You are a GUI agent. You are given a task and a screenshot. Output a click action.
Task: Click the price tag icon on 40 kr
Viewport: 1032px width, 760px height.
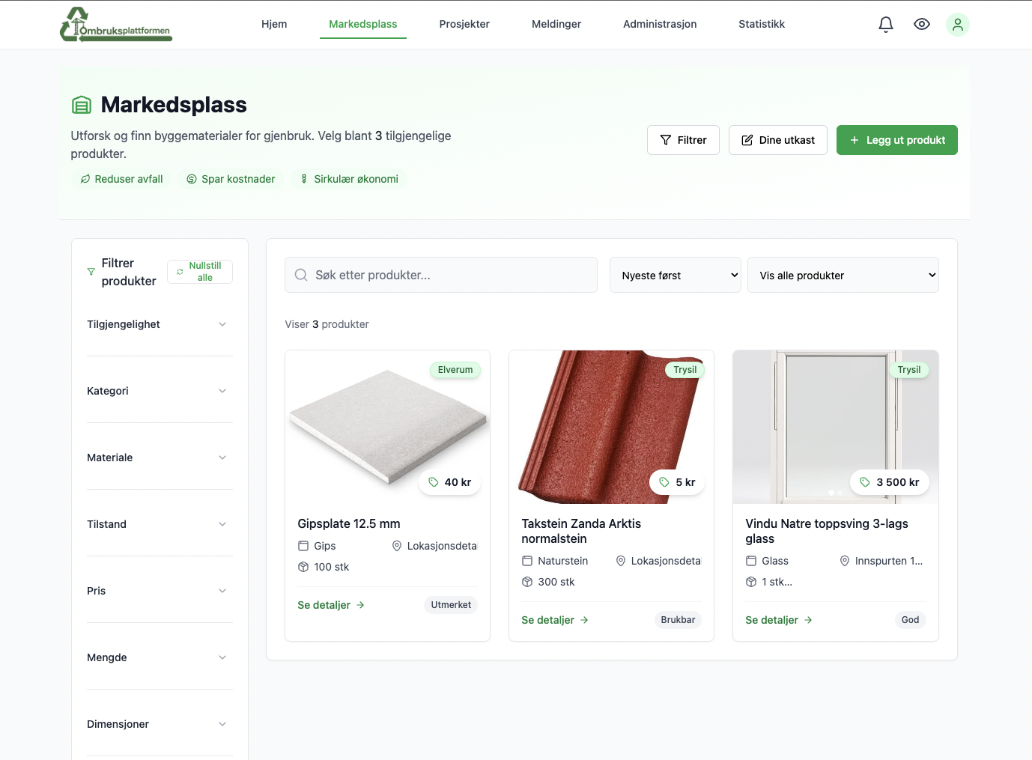(434, 482)
